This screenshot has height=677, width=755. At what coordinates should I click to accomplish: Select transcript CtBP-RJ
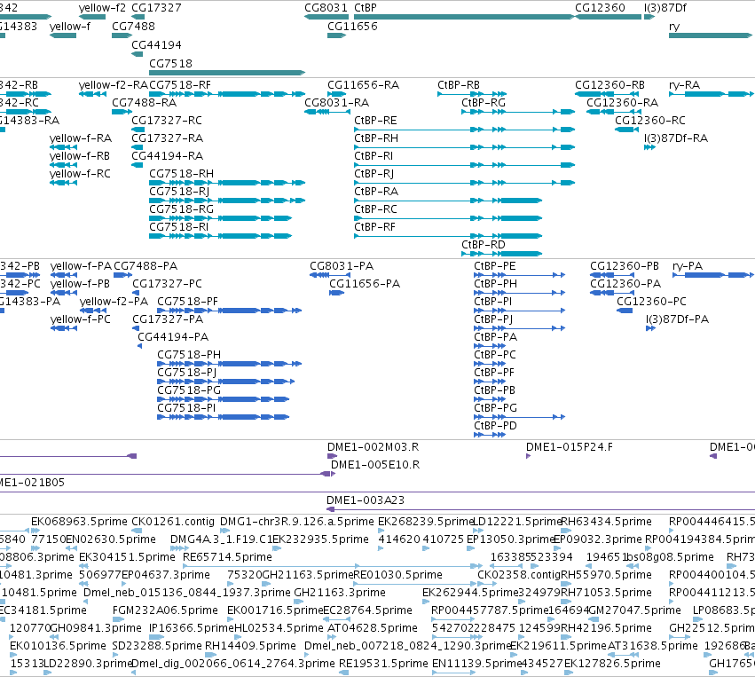tap(465, 183)
